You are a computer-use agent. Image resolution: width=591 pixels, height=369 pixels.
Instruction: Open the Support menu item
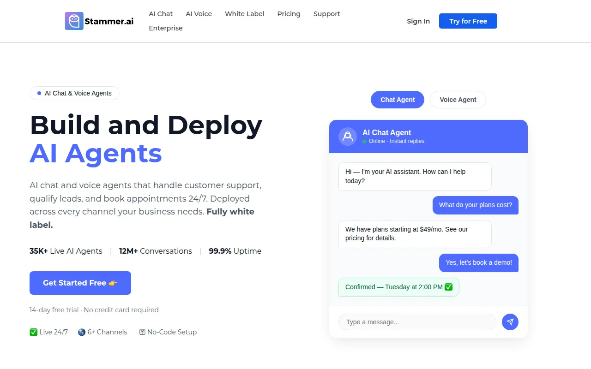(327, 14)
